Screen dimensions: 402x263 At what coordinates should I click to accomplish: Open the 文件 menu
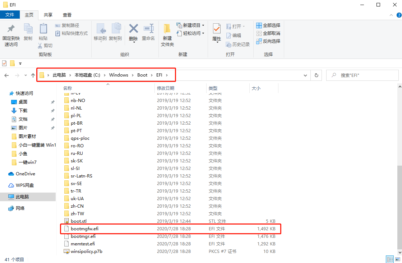click(x=10, y=15)
